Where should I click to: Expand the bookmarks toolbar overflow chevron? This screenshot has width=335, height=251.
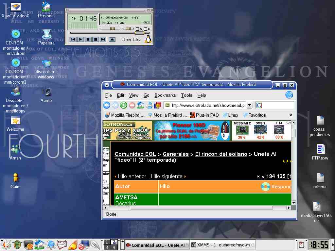291,115
